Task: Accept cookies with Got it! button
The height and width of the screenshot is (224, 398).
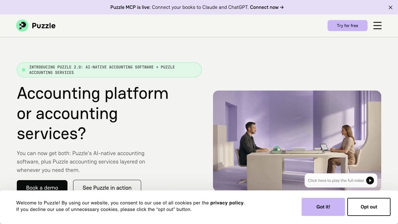Action: coord(323,207)
